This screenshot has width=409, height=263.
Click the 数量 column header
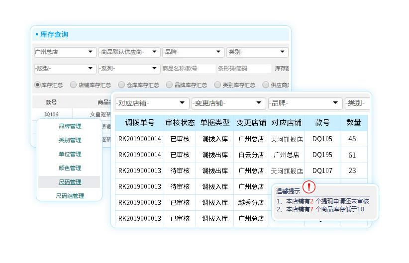[354, 123]
